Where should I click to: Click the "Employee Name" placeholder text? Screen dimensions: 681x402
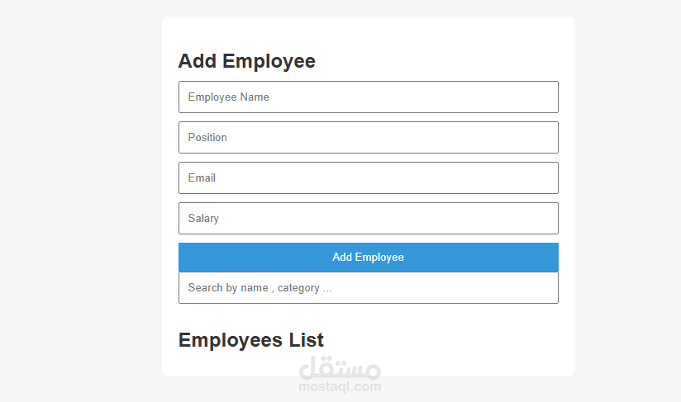228,97
